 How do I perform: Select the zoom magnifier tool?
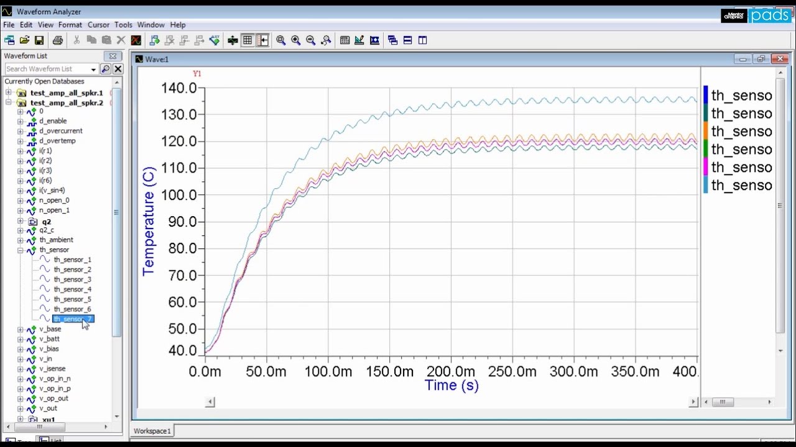281,40
